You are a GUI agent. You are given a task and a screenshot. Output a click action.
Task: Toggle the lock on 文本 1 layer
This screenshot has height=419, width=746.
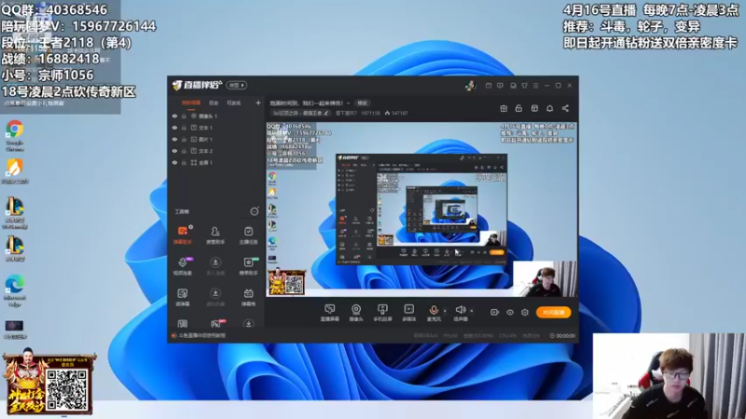click(x=184, y=128)
